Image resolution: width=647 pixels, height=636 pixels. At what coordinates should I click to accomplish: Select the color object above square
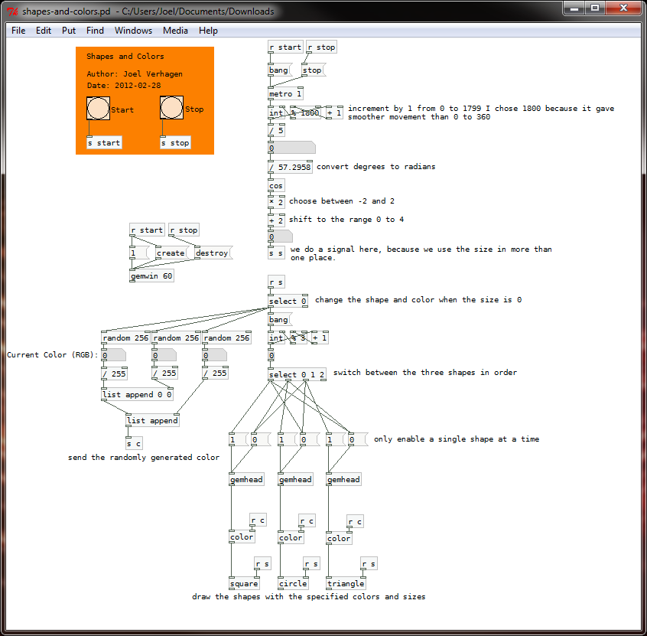(x=242, y=537)
